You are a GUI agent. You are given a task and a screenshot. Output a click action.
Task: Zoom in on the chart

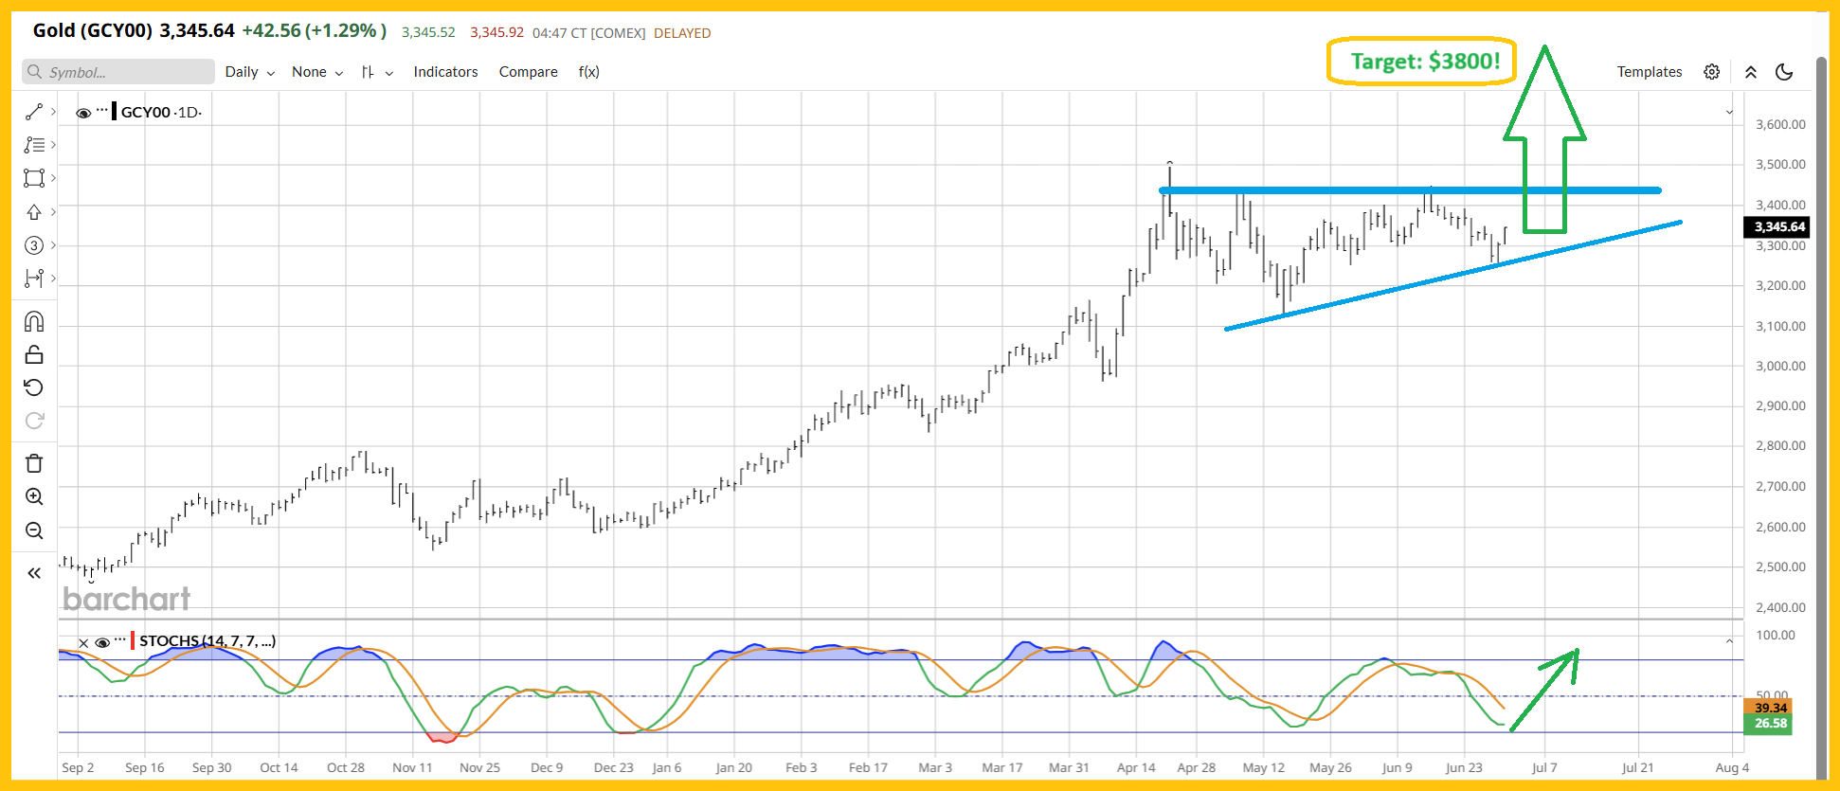34,496
